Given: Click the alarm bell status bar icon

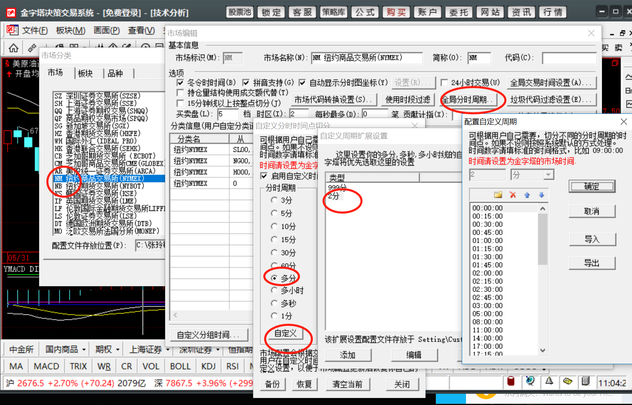Looking at the screenshot, I should coord(549,381).
